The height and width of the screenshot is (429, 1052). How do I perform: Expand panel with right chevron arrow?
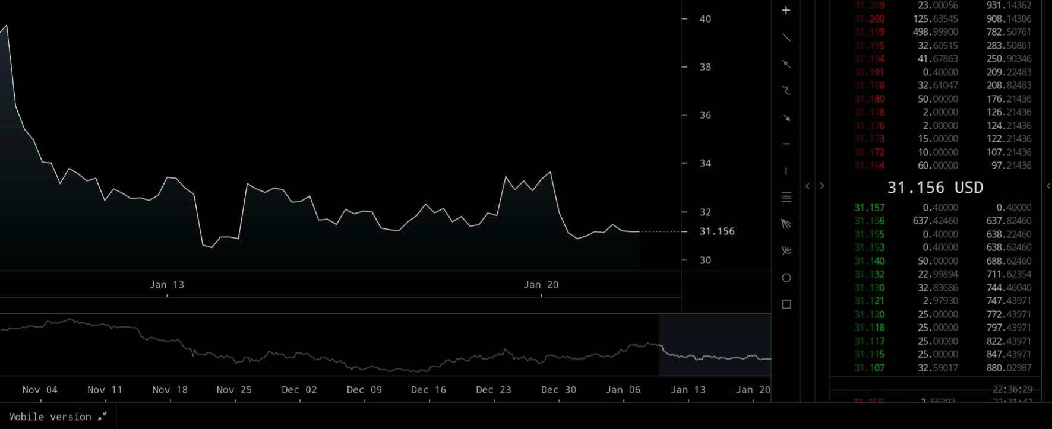point(822,186)
